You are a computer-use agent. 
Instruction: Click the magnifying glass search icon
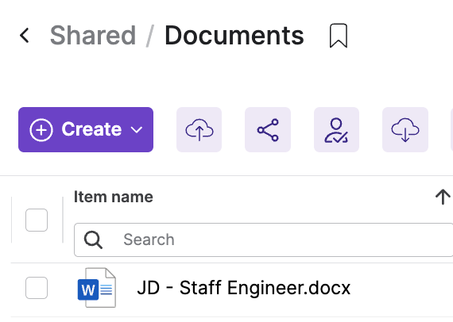tap(93, 240)
